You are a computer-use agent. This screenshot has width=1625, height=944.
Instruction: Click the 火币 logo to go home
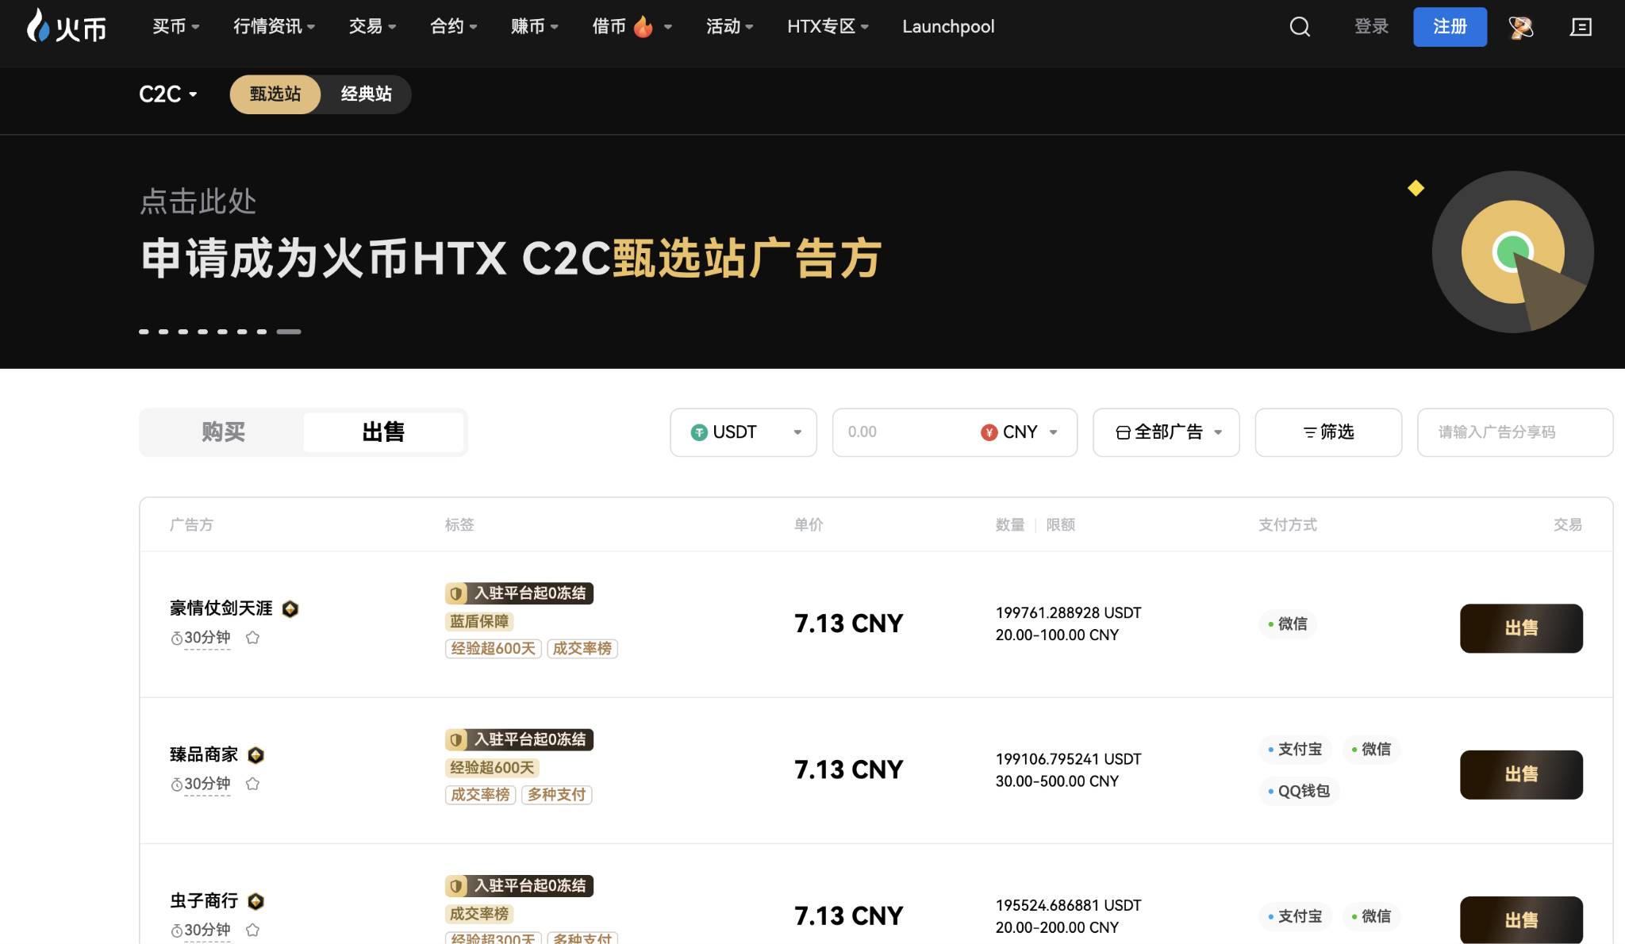coord(67,26)
